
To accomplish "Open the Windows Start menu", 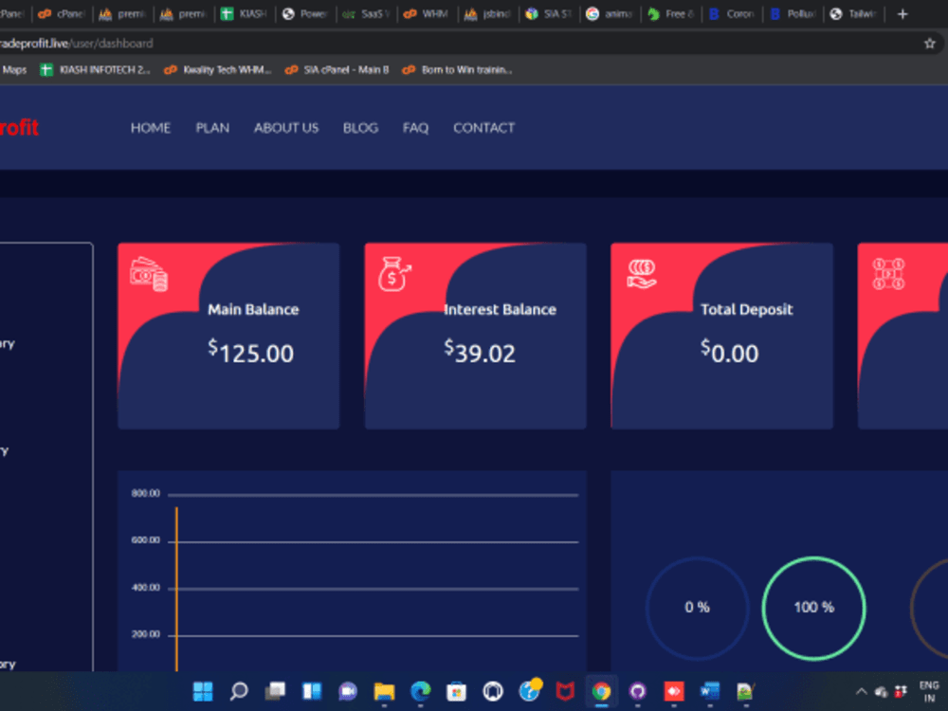I will click(x=203, y=693).
